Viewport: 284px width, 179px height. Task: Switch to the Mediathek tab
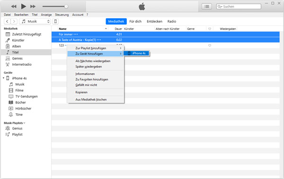pos(116,21)
